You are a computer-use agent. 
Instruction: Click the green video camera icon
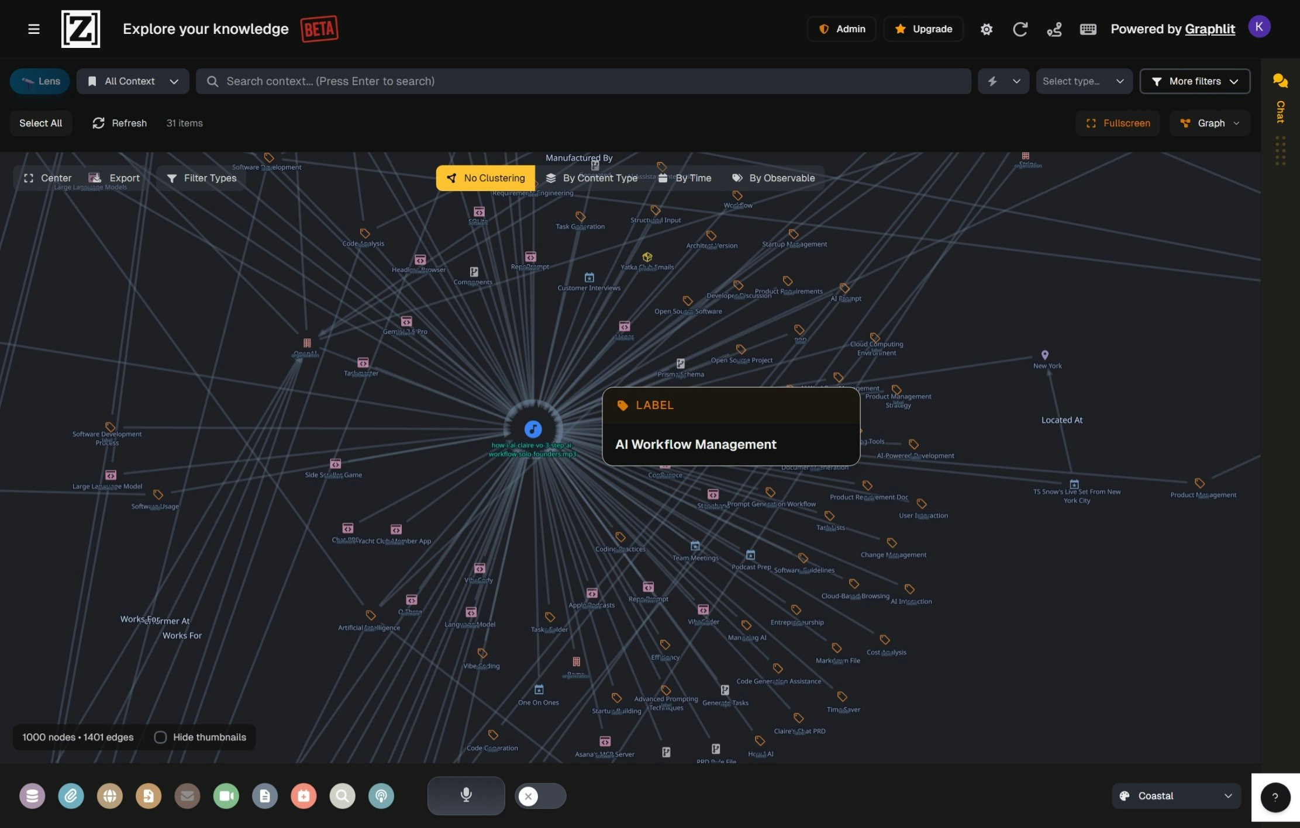(x=226, y=796)
